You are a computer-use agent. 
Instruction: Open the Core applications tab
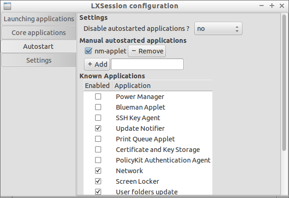point(39,33)
